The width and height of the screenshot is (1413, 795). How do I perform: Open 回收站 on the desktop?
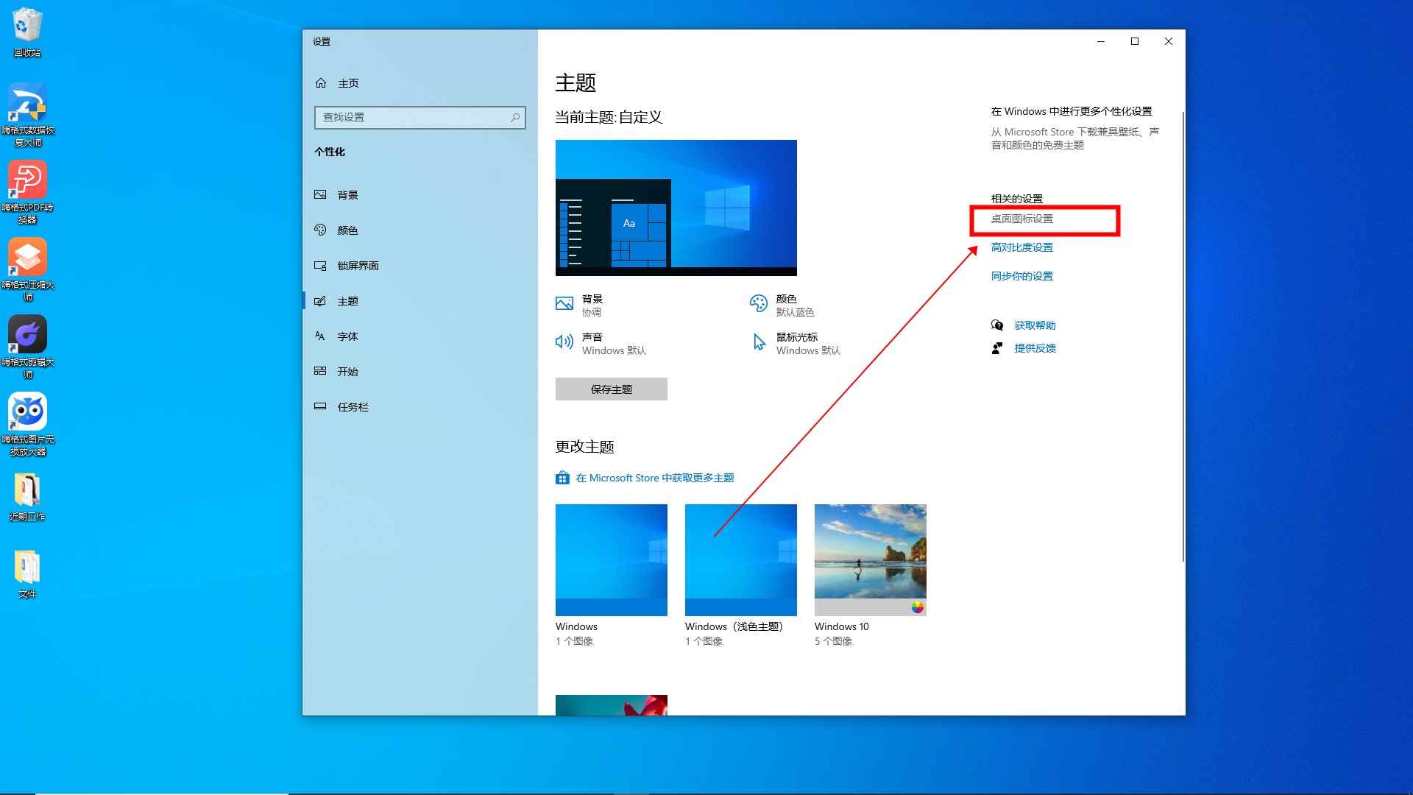[x=27, y=29]
